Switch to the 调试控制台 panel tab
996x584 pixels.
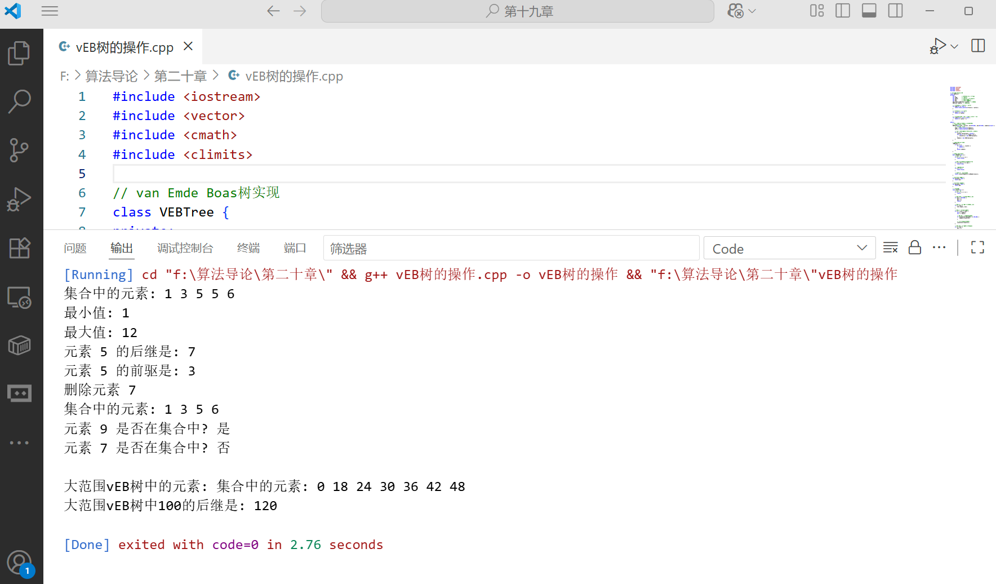click(185, 248)
